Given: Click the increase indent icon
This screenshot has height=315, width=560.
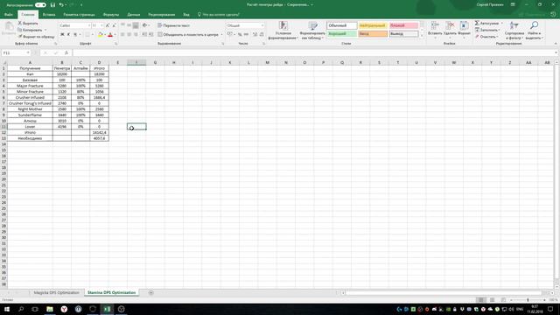Looking at the screenshot, I should click(x=151, y=35).
